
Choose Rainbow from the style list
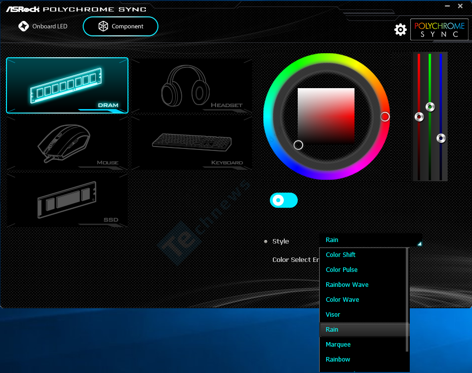click(x=363, y=359)
